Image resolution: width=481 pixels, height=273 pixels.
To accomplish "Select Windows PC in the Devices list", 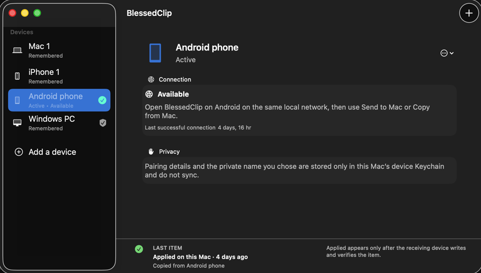I will tap(59, 123).
